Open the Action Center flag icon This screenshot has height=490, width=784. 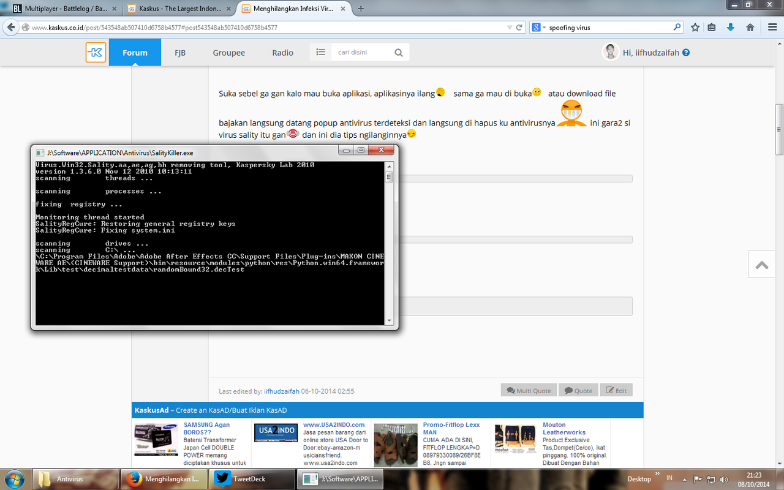click(697, 479)
